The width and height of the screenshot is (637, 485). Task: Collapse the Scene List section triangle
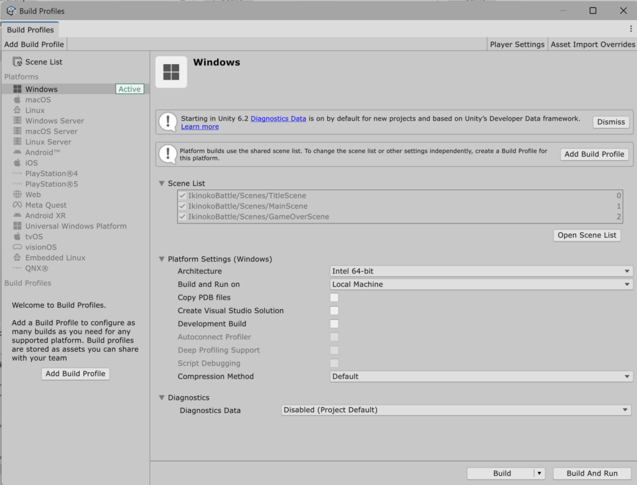coord(162,183)
